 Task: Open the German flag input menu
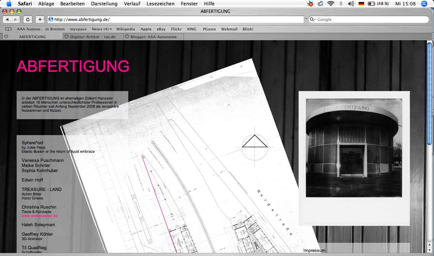coord(361,4)
